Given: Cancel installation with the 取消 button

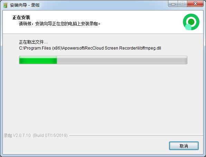Looking at the screenshot, I should [x=184, y=146].
